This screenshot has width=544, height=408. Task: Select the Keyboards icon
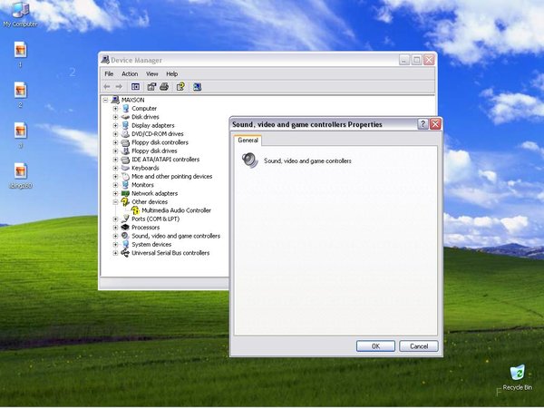click(x=126, y=168)
